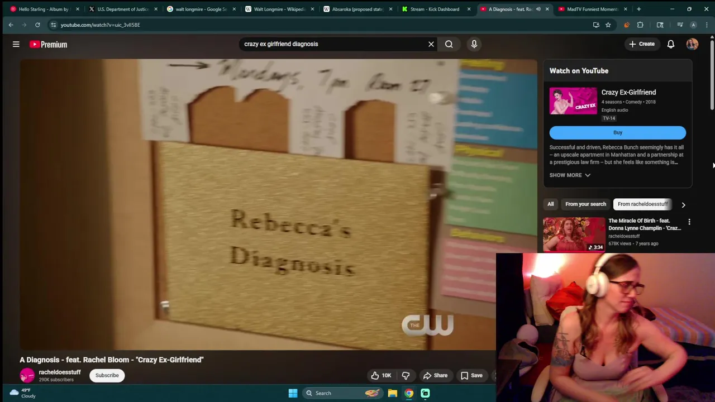Go to the YouTube Premium home logo
The image size is (715, 402).
[49, 44]
